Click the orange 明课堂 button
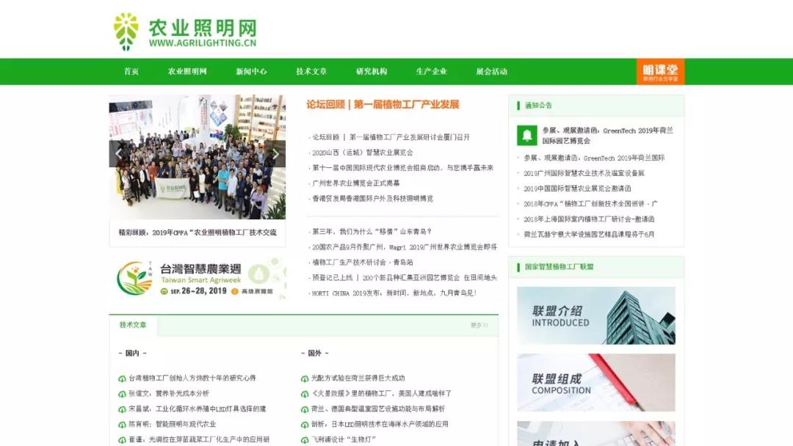This screenshot has height=446, width=793. click(x=660, y=72)
